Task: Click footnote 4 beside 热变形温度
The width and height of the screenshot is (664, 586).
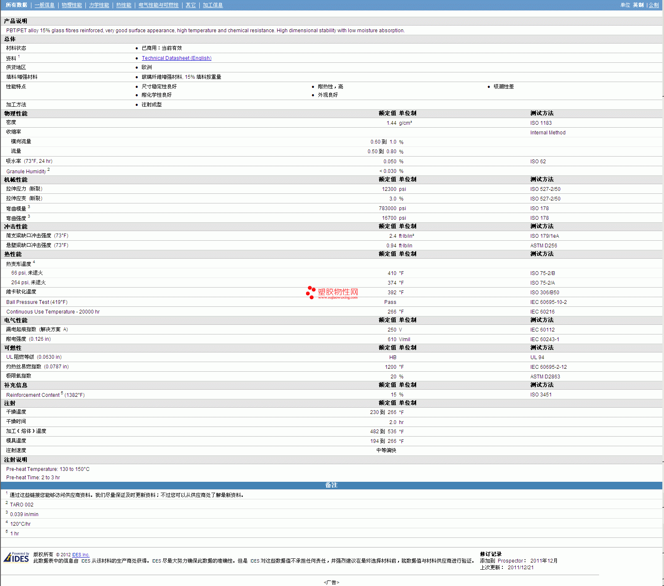Action: coord(34,262)
